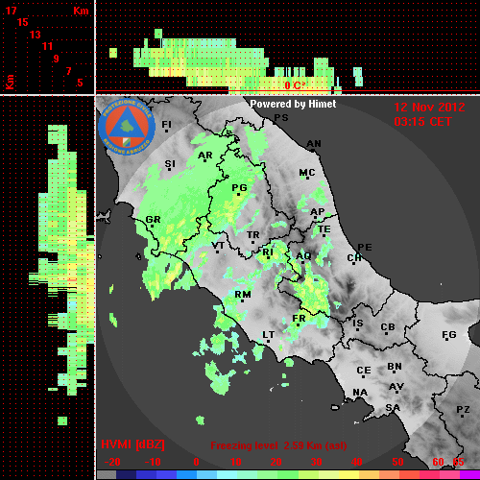The width and height of the screenshot is (480, 480).
Task: Click the 0 C° freezing line label
Action: (x=295, y=85)
